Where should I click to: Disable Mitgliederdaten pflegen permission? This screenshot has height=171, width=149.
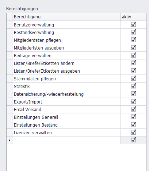tap(133, 40)
